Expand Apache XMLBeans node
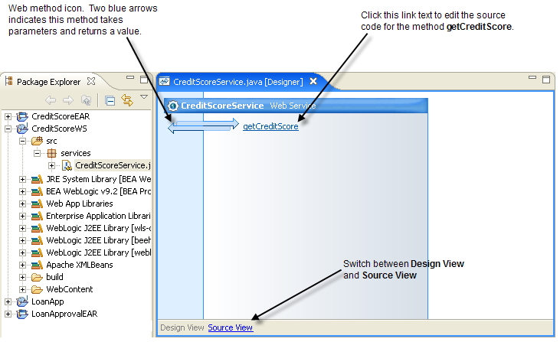The height and width of the screenshot is (342, 560). 22,265
